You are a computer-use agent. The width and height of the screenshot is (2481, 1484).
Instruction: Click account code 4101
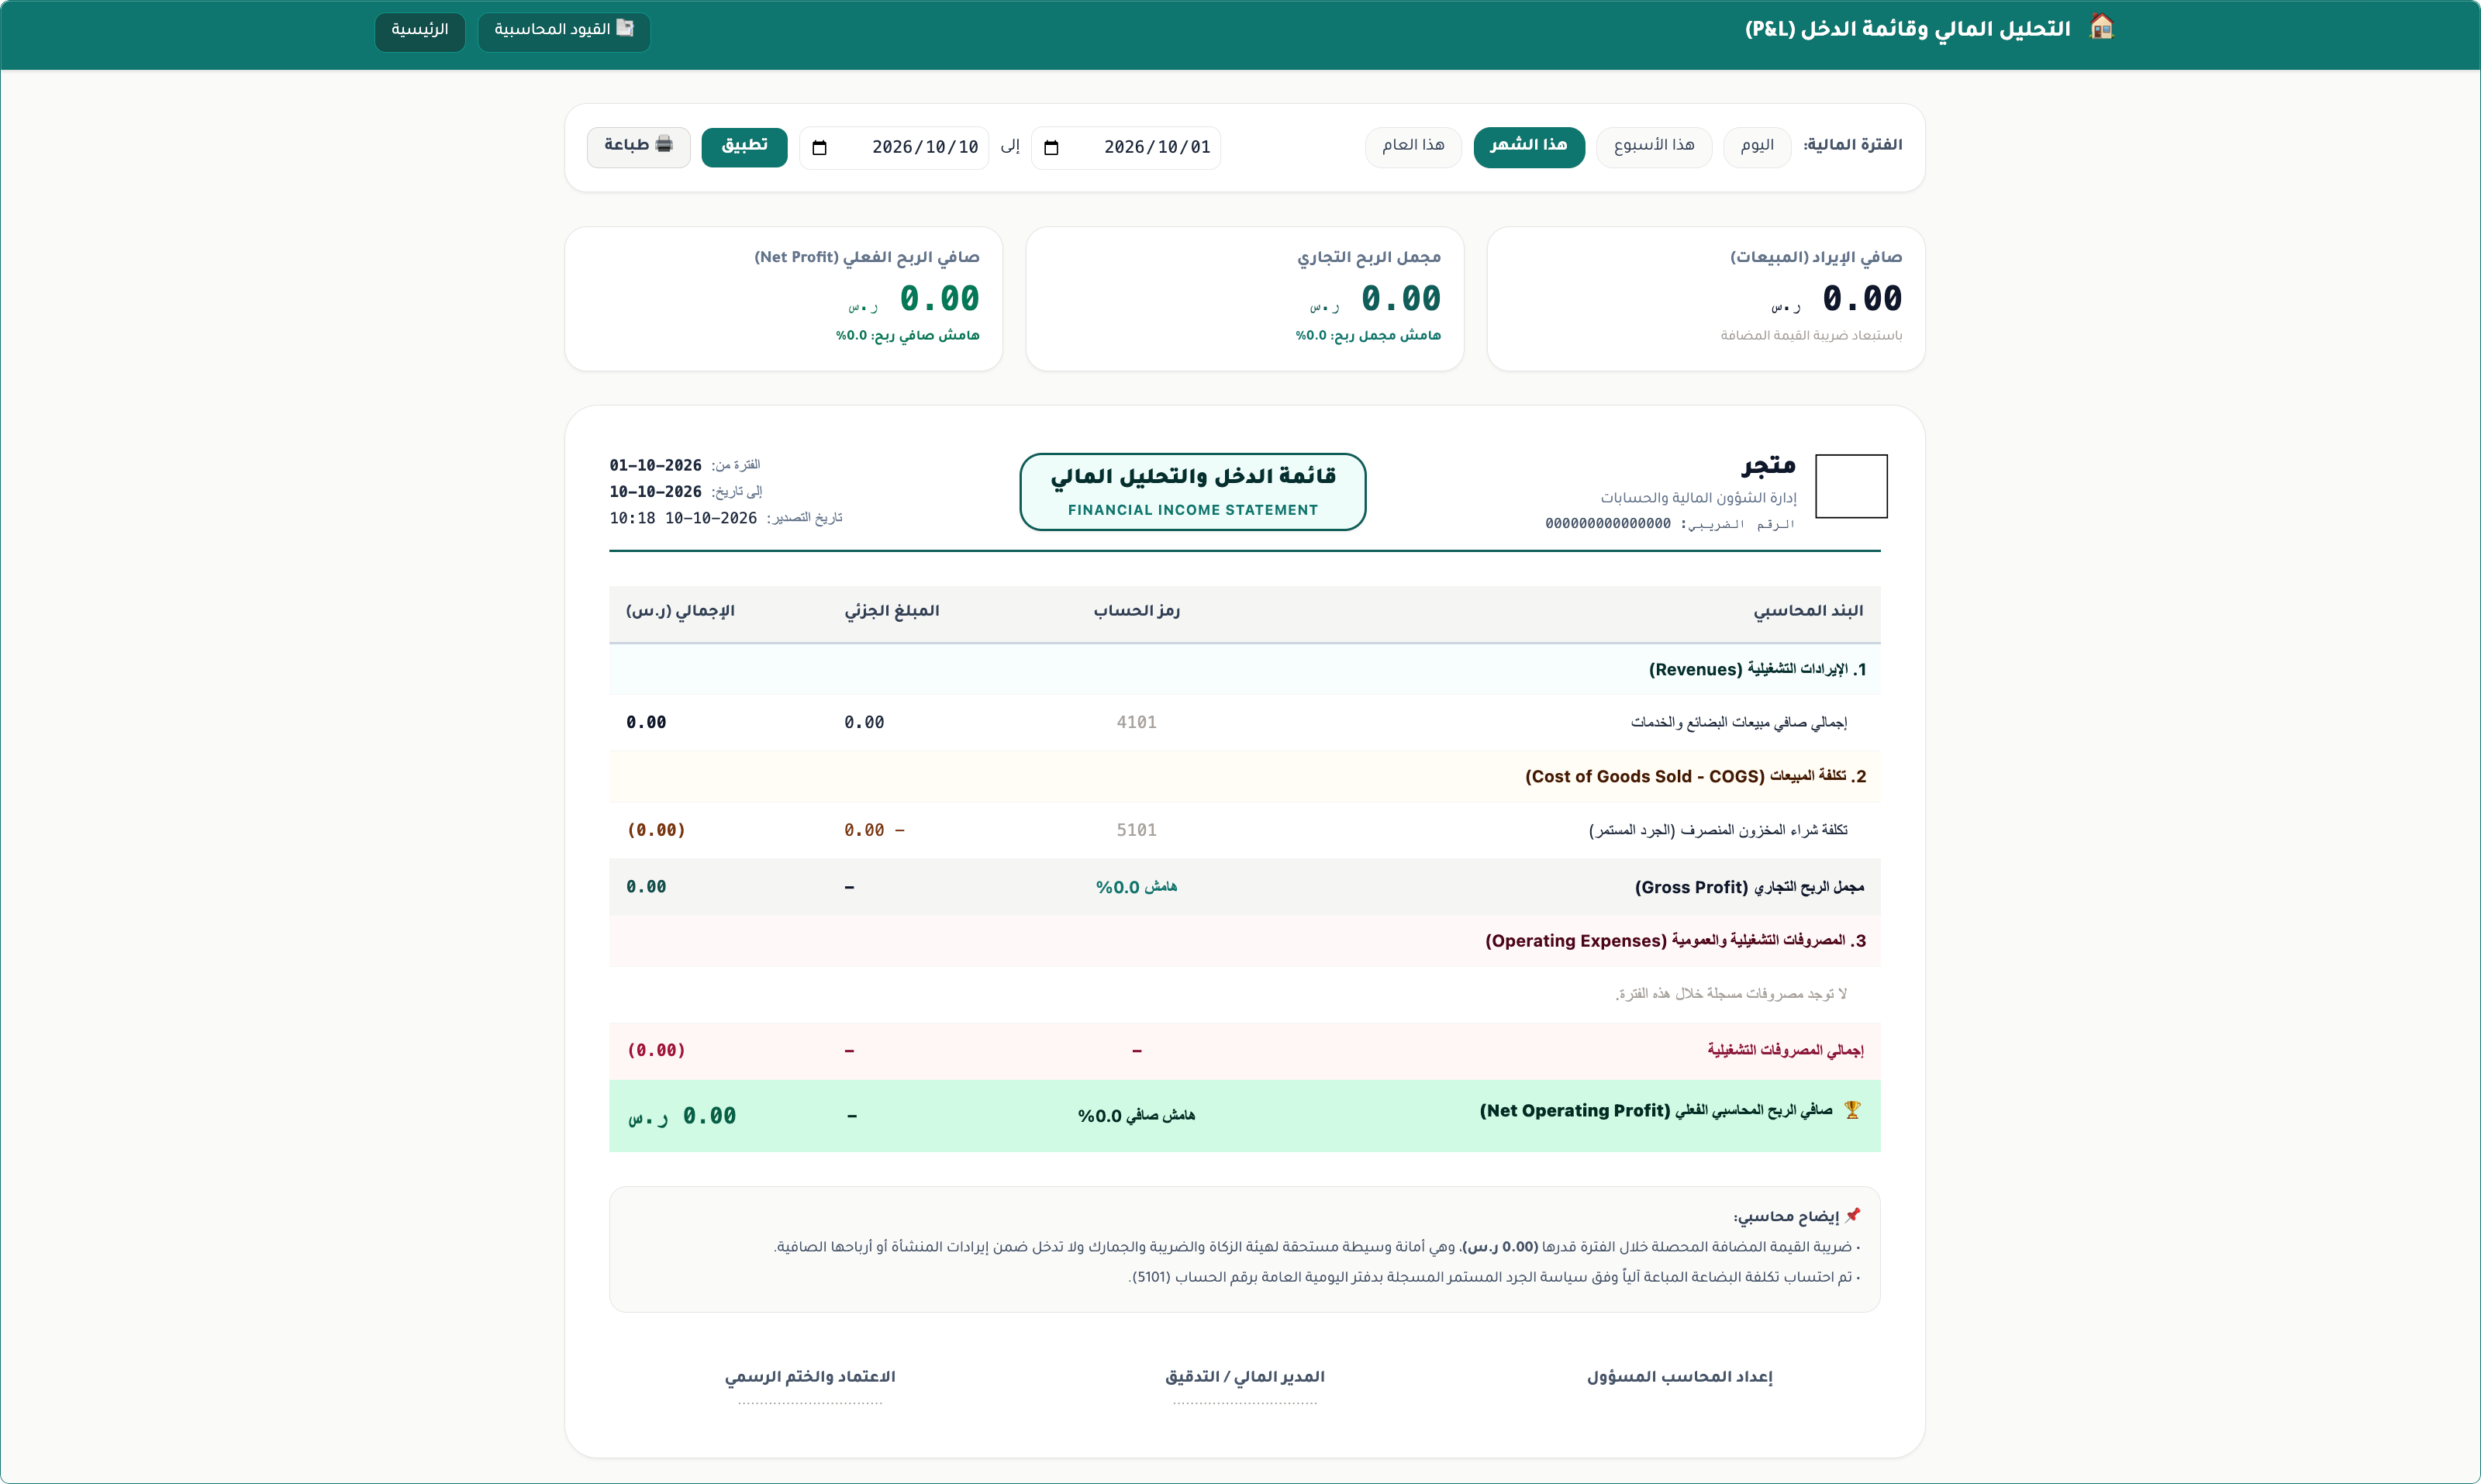click(x=1136, y=722)
